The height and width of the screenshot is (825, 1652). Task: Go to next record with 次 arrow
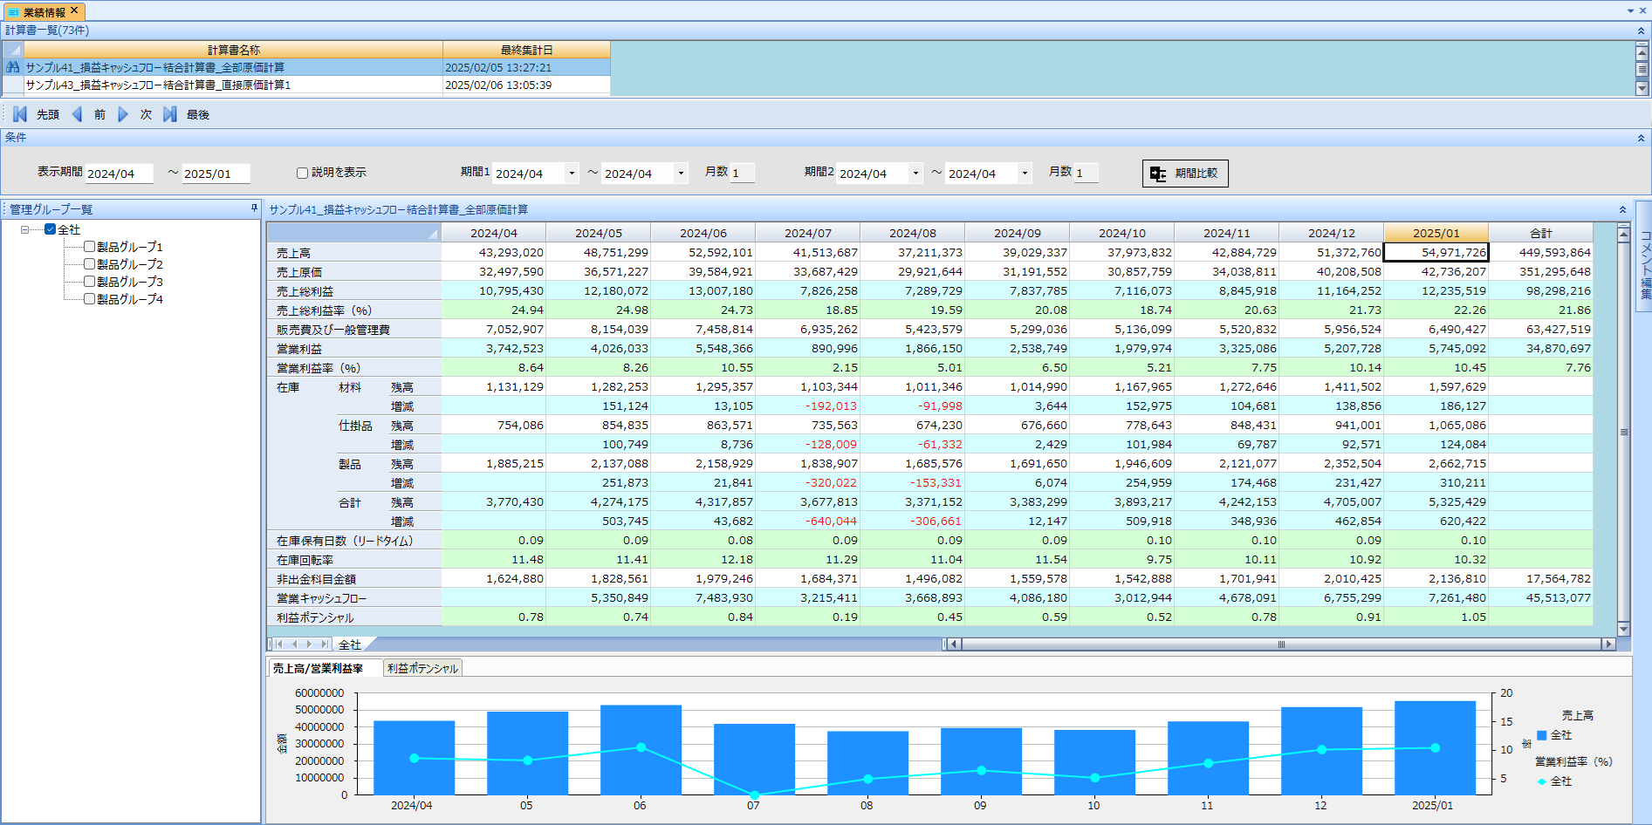tap(123, 114)
